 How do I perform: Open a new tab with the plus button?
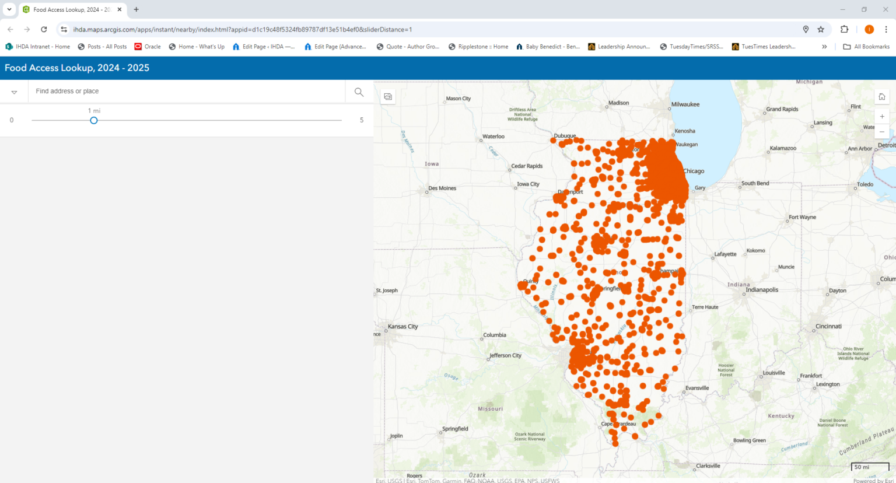tap(136, 9)
